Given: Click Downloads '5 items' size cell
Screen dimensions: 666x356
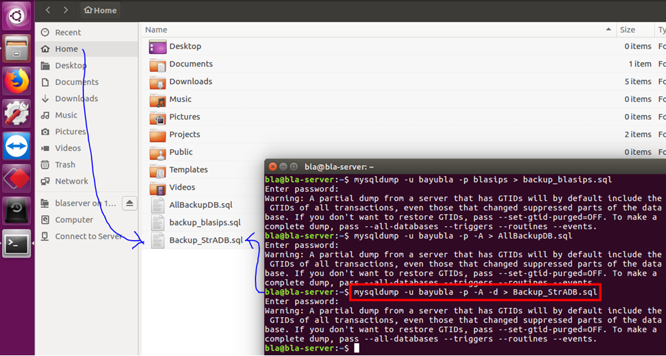Looking at the screenshot, I should click(638, 82).
